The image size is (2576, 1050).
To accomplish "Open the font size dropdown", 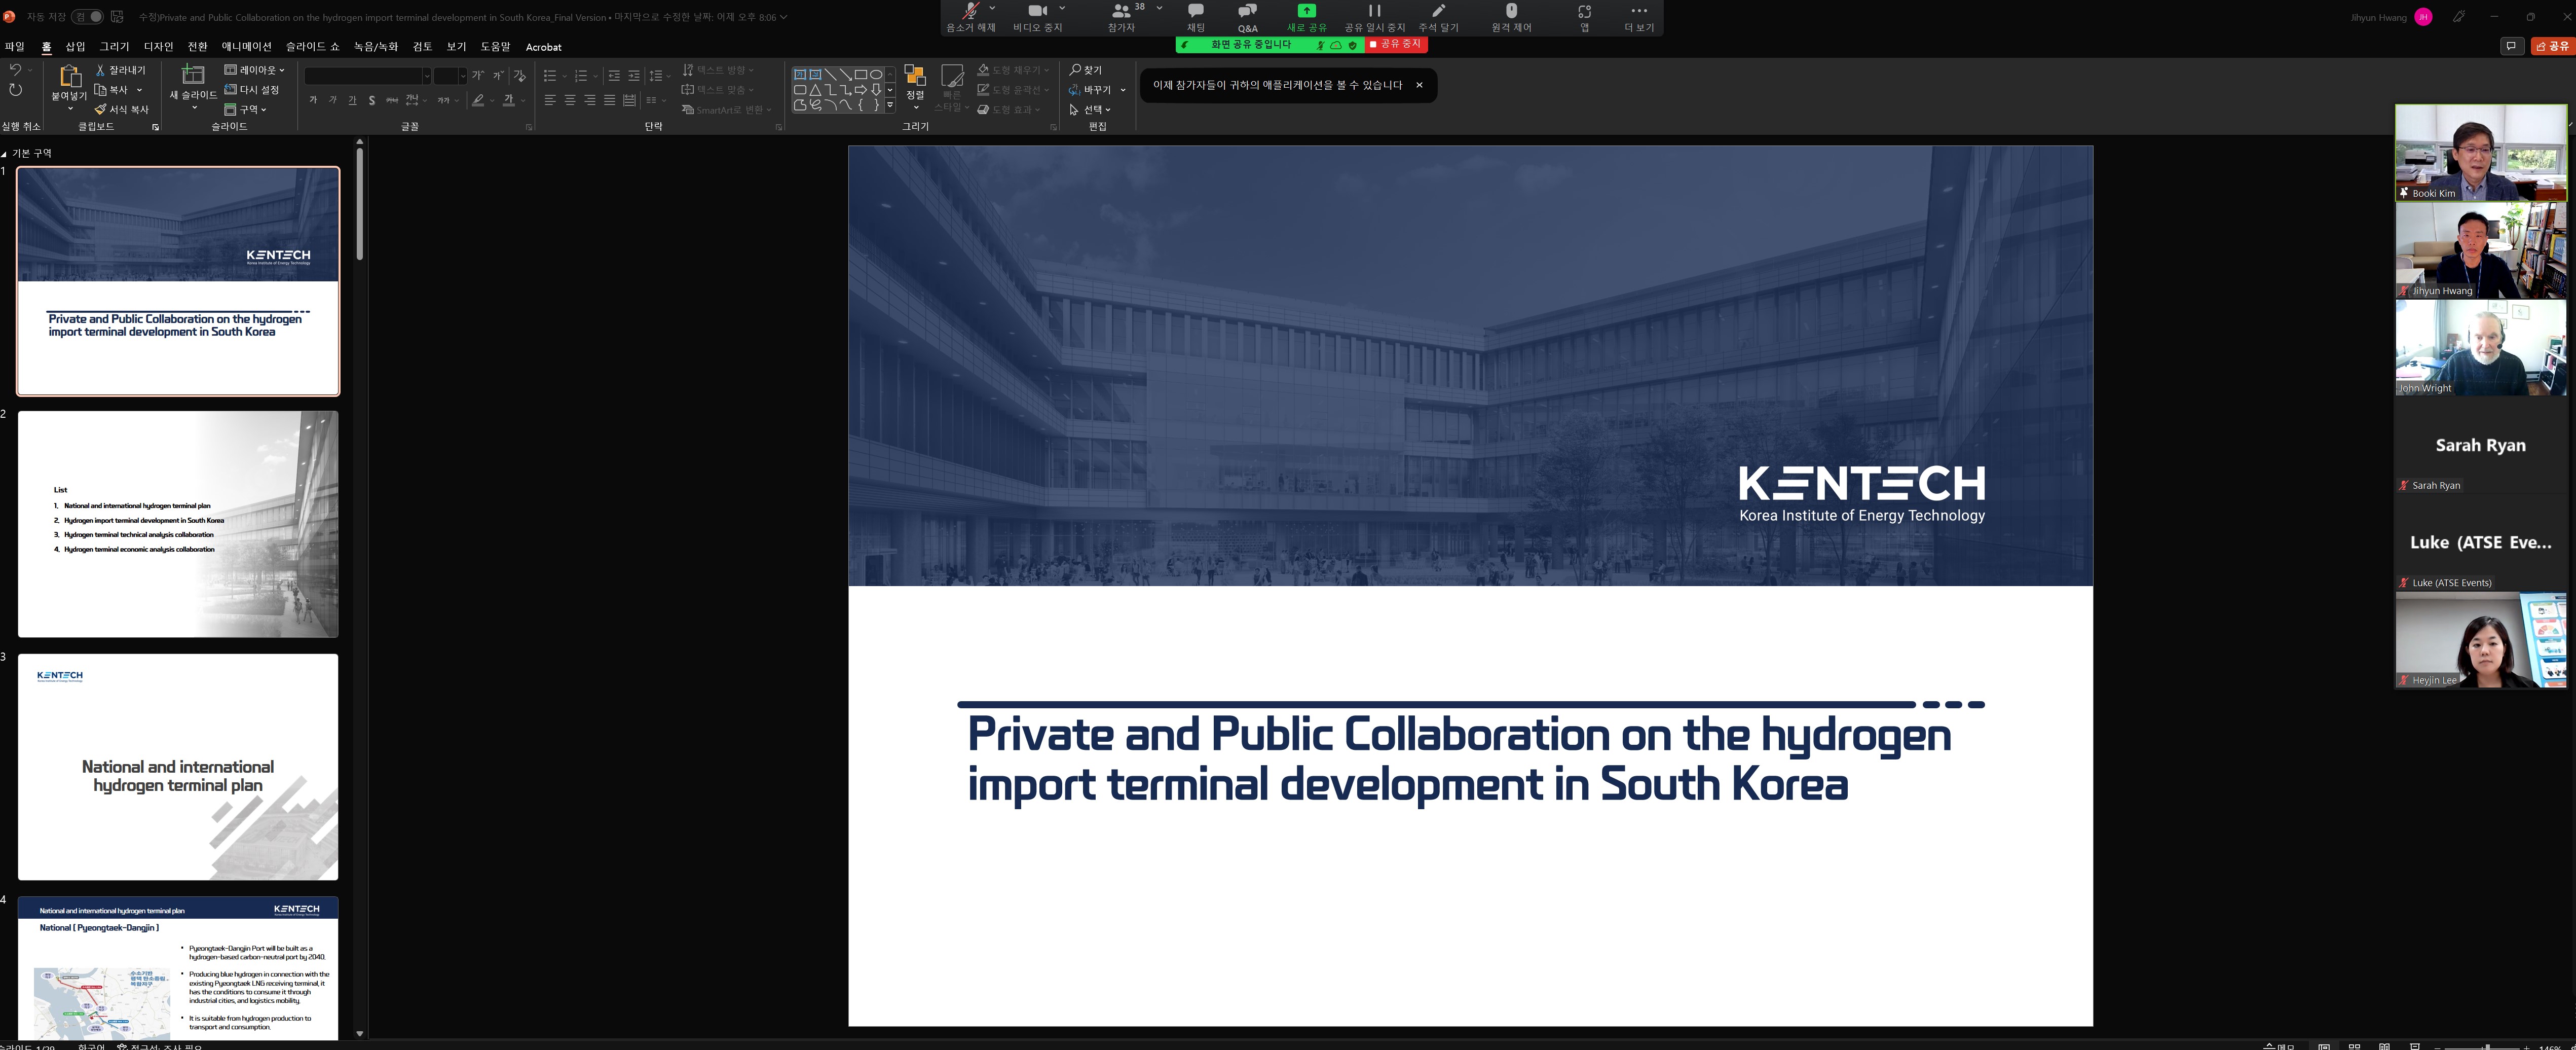I will (x=462, y=76).
